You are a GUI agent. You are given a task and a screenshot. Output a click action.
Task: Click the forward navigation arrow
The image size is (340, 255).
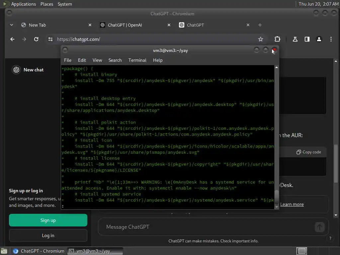24,39
